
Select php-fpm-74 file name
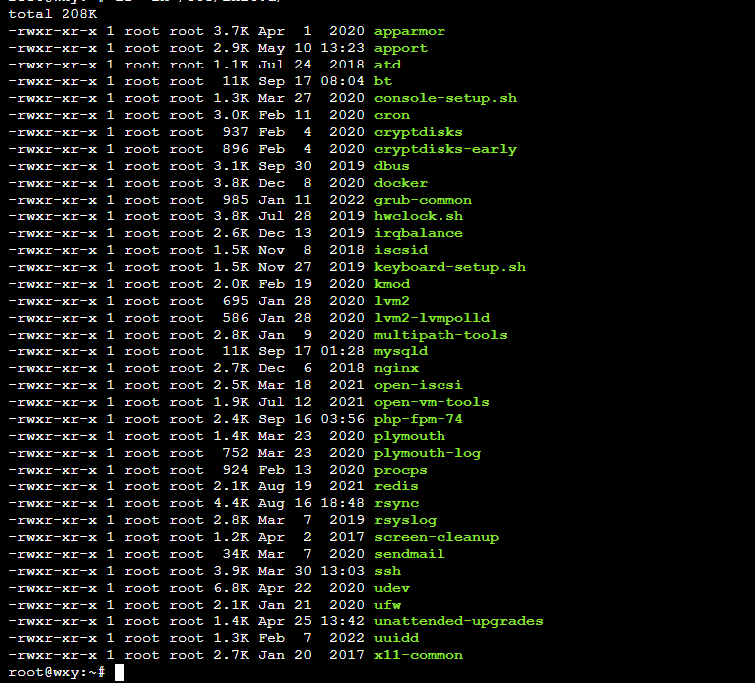pyautogui.click(x=419, y=419)
